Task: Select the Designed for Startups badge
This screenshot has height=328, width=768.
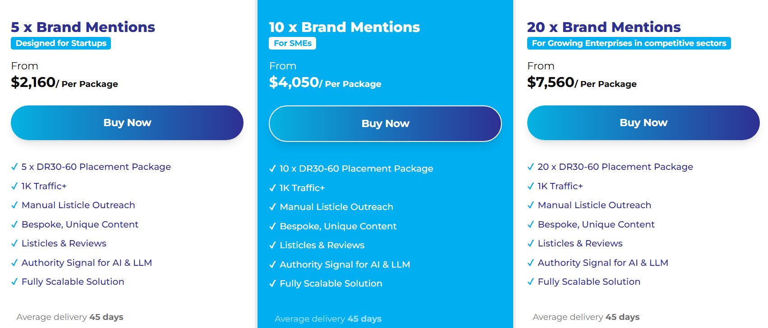Action: [x=60, y=43]
